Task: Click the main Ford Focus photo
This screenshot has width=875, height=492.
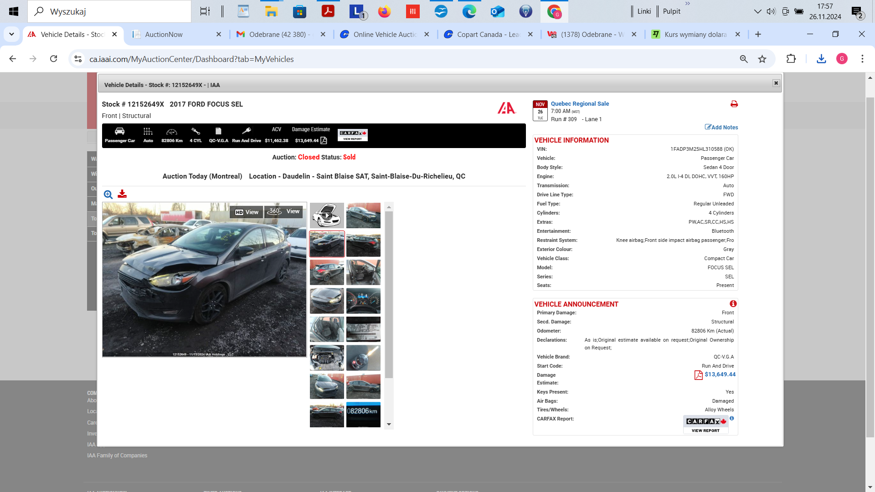Action: coord(204,280)
